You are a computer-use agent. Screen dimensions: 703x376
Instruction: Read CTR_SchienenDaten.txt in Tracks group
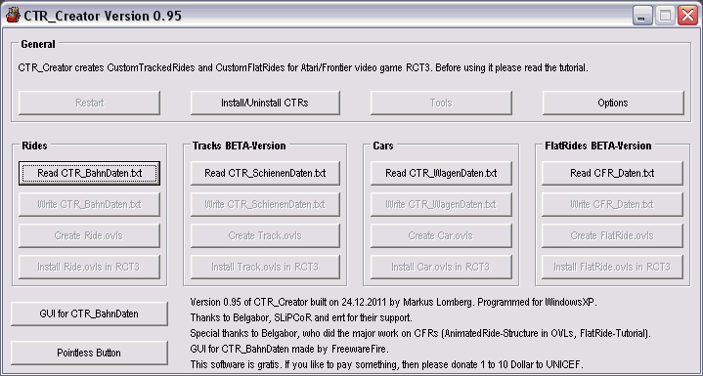265,173
